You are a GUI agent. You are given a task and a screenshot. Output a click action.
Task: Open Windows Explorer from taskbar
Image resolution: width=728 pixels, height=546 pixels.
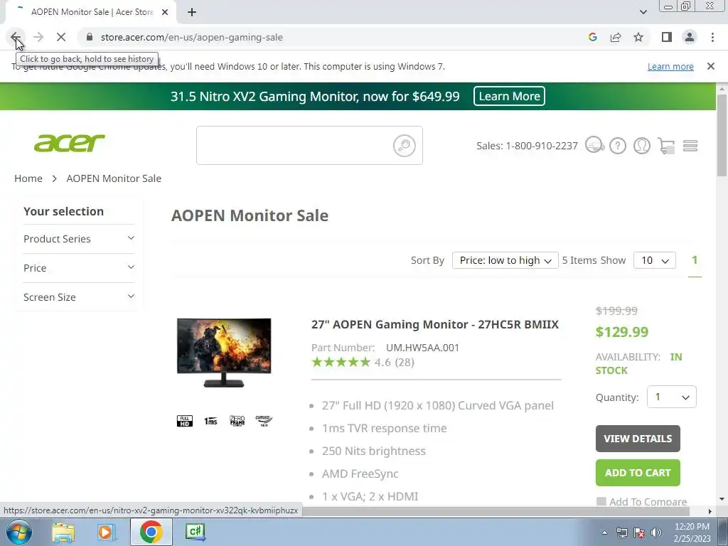click(63, 532)
